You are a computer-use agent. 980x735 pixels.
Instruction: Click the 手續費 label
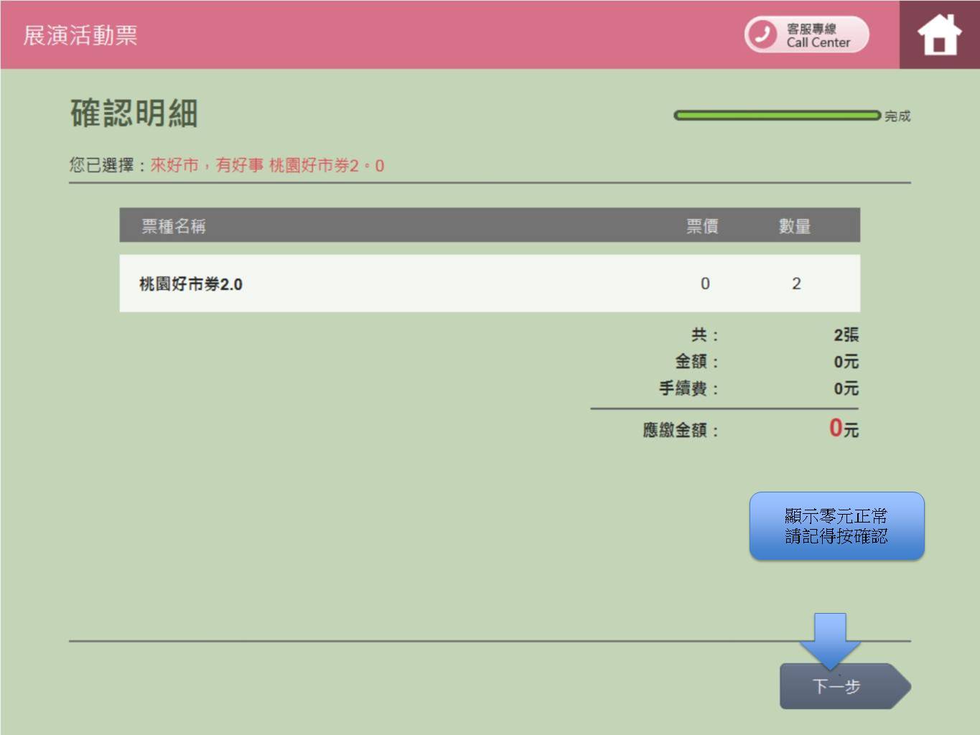point(689,388)
